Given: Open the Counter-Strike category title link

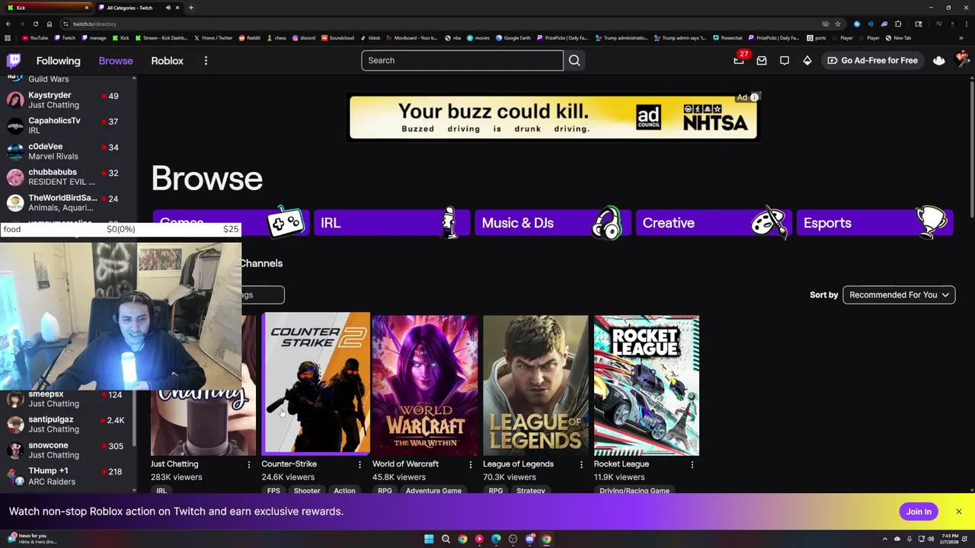Looking at the screenshot, I should coord(289,464).
